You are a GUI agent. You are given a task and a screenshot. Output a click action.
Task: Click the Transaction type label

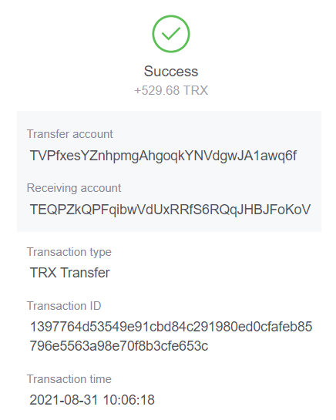pos(69,252)
